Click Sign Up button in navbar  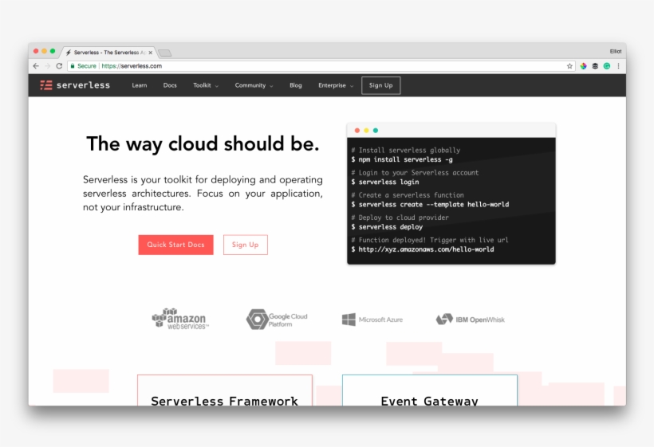380,85
